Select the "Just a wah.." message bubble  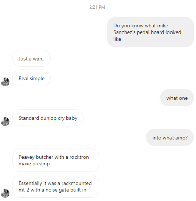pos(32,58)
